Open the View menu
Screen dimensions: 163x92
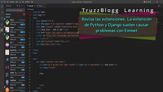[x=17, y=2]
